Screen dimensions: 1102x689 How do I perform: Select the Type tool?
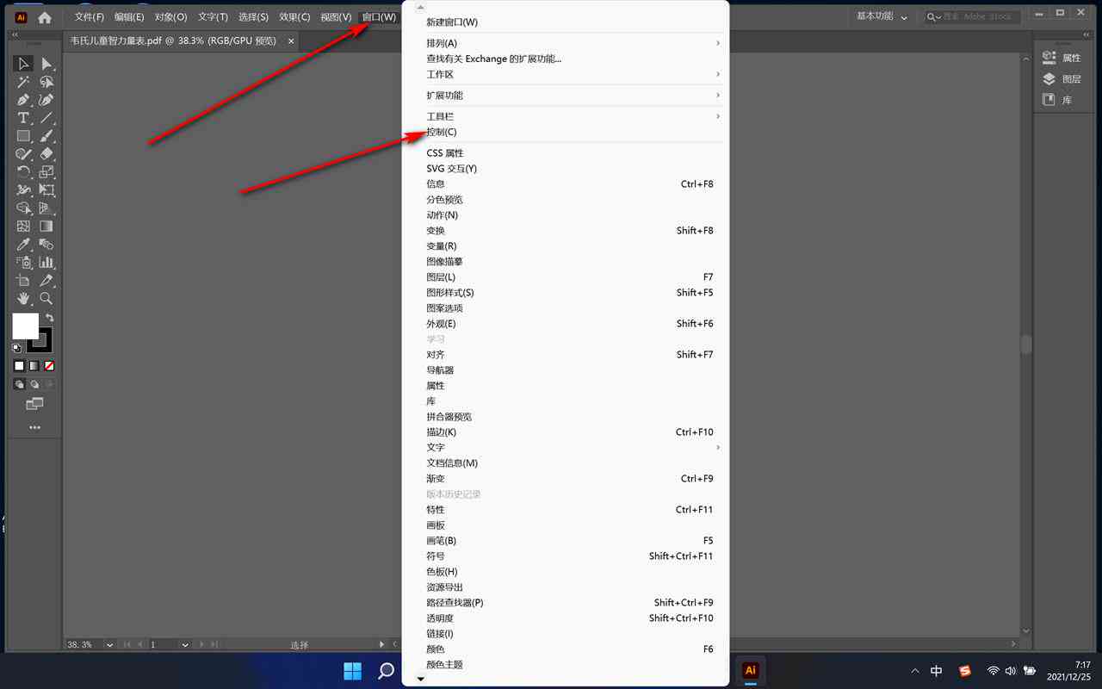(23, 118)
